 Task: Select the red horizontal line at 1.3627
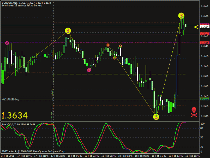(100, 34)
